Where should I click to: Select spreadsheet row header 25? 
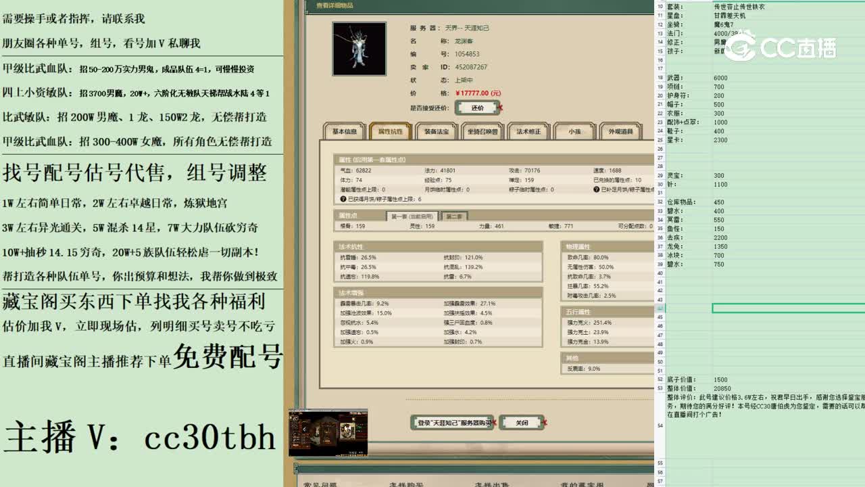[660, 140]
